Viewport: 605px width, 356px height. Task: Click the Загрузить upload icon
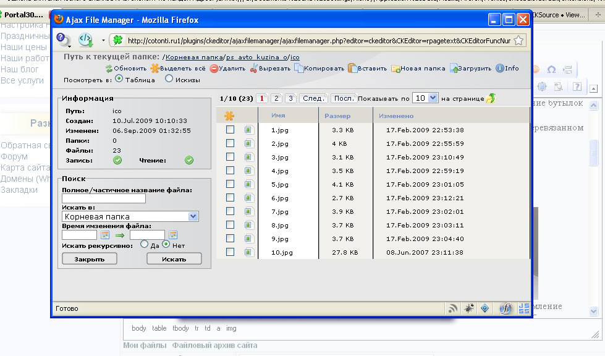pos(454,69)
